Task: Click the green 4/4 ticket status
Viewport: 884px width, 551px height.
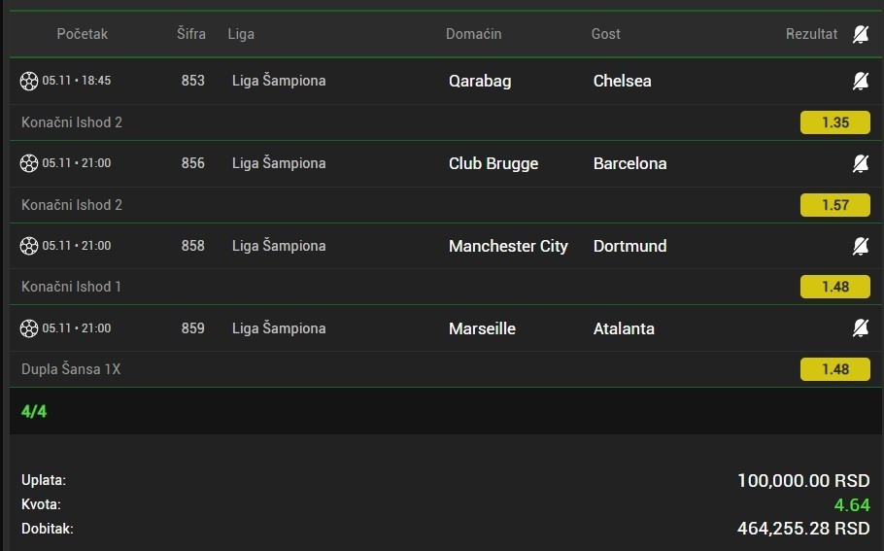Action: pos(34,411)
